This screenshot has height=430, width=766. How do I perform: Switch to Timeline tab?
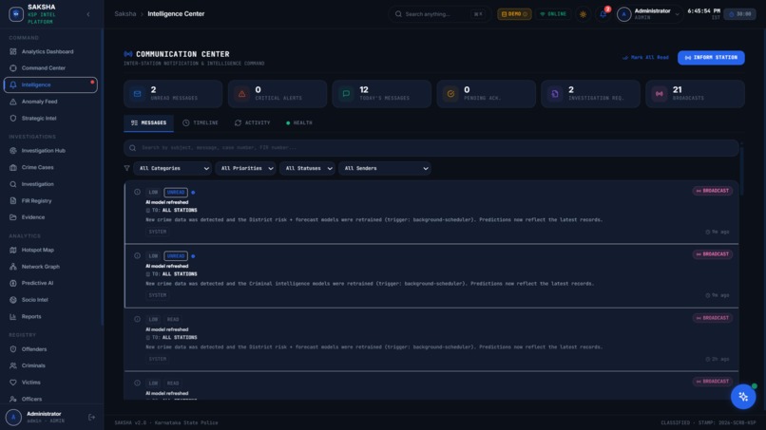pos(201,123)
